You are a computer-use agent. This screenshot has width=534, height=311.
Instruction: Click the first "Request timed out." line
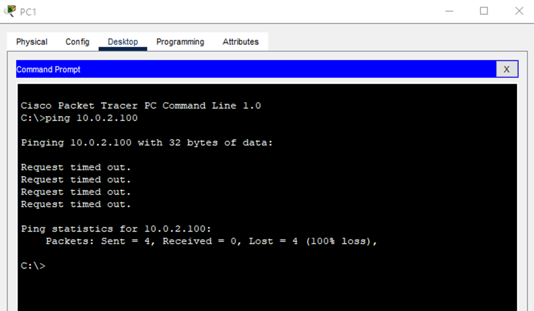click(x=76, y=168)
